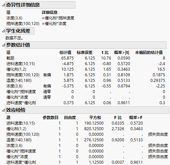
Task: Collapse the 参数估计值 section triangle
Action: 3,45
